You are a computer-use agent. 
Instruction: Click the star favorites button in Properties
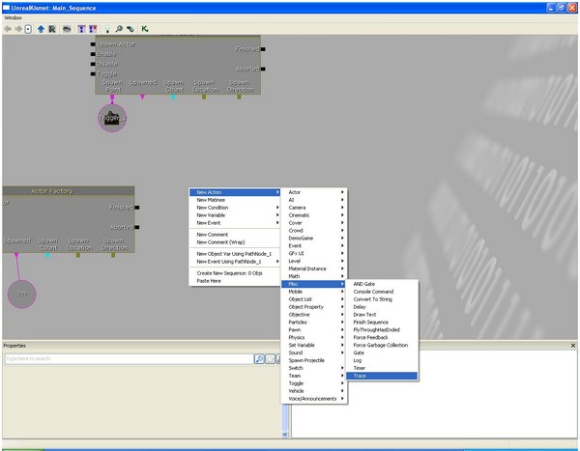[271, 358]
